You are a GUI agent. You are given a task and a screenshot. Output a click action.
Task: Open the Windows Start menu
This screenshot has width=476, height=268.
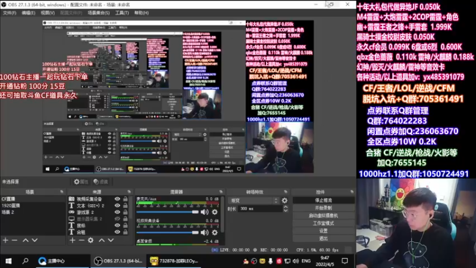8,261
